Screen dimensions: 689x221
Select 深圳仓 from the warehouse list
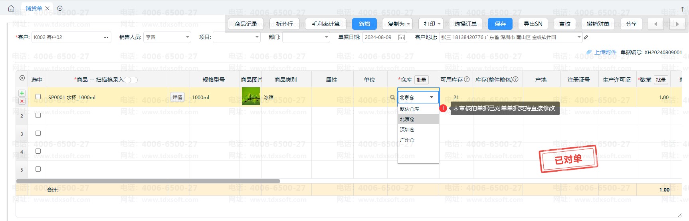[407, 130]
